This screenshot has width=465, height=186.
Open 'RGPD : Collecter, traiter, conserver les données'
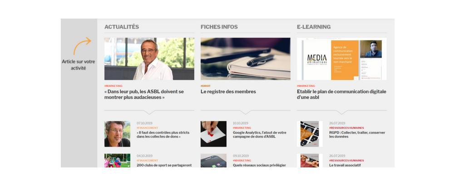(357, 134)
